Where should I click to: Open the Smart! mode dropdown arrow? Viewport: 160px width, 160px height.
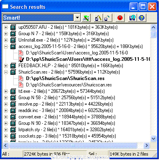[77, 18]
